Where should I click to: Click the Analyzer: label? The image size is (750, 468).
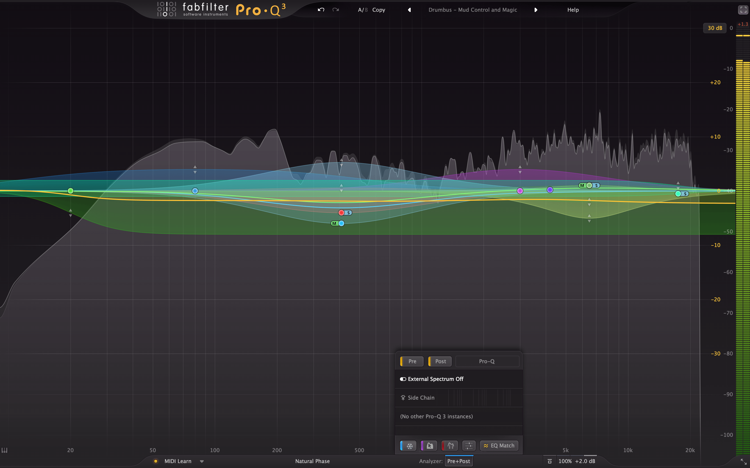[431, 461]
